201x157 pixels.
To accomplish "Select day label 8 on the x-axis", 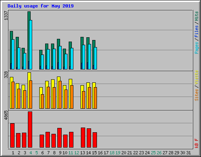I will (54, 153).
